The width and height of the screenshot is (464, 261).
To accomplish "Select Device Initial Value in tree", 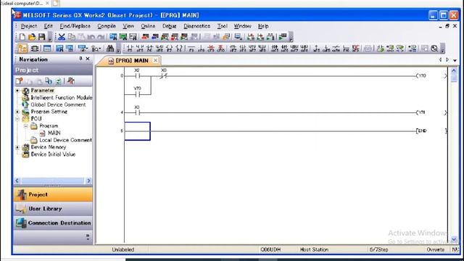I will pyautogui.click(x=53, y=154).
